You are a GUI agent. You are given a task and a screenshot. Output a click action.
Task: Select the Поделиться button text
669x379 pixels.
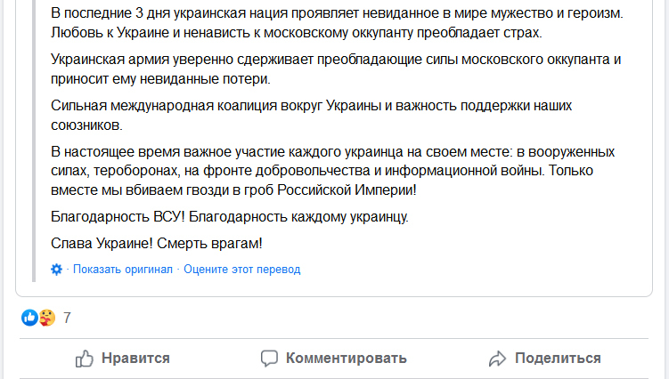[558, 359]
